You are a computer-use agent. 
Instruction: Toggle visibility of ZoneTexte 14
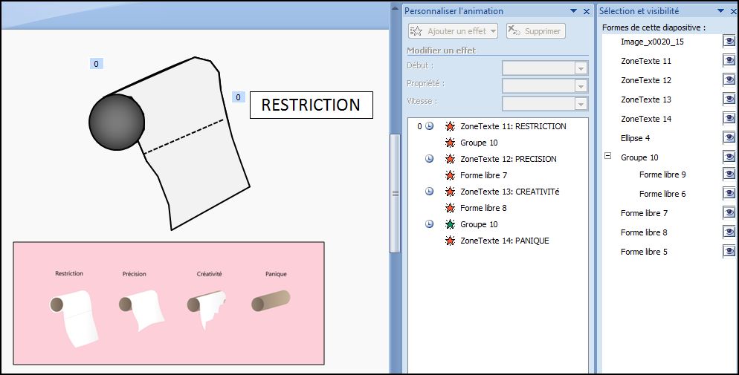[x=729, y=119]
